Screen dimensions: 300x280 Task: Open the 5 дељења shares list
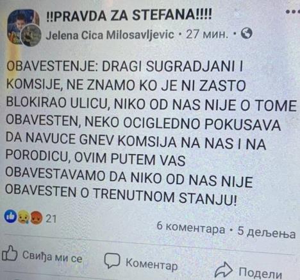[267, 233]
